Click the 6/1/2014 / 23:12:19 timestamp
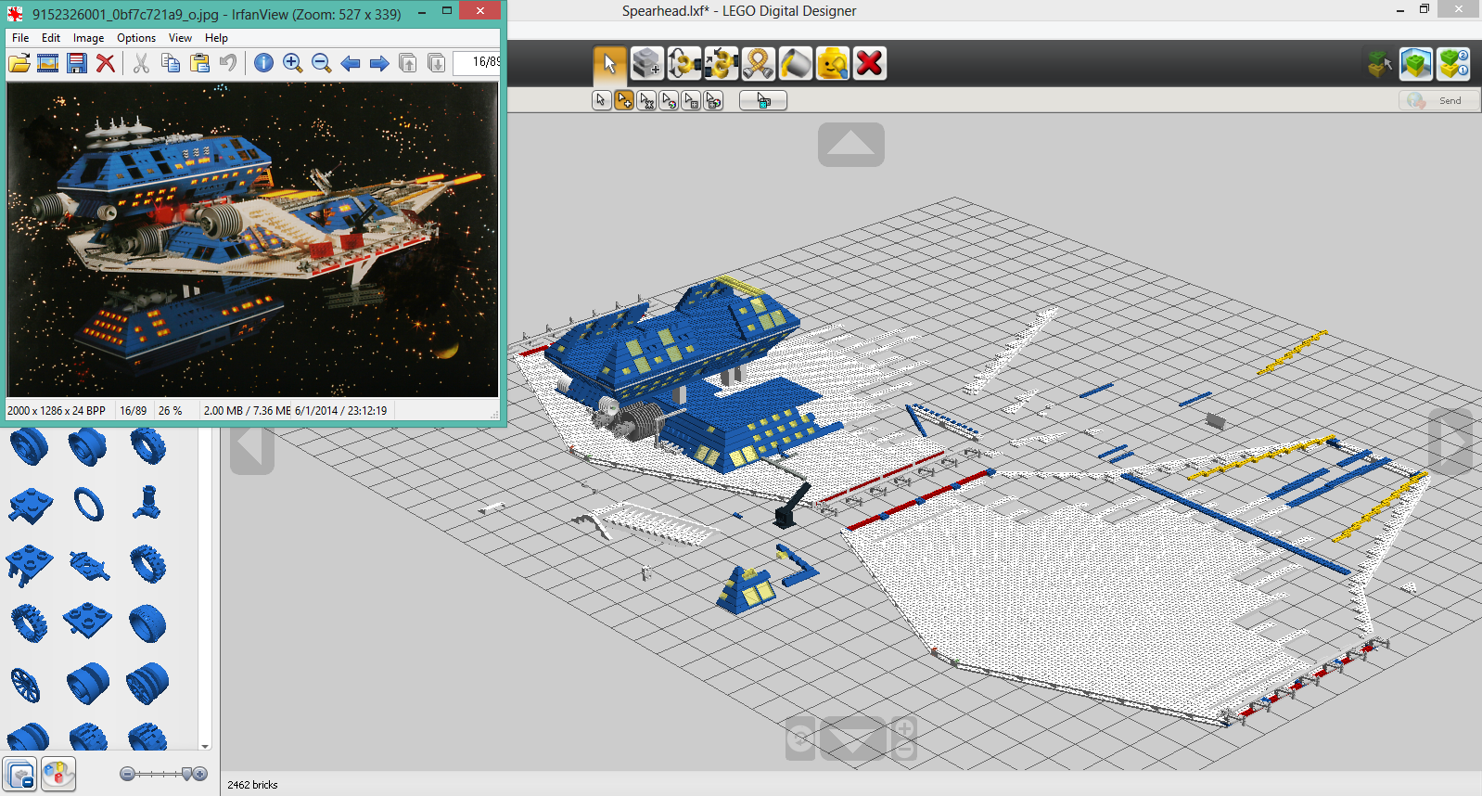Viewport: 1482px width, 796px height. point(340,410)
